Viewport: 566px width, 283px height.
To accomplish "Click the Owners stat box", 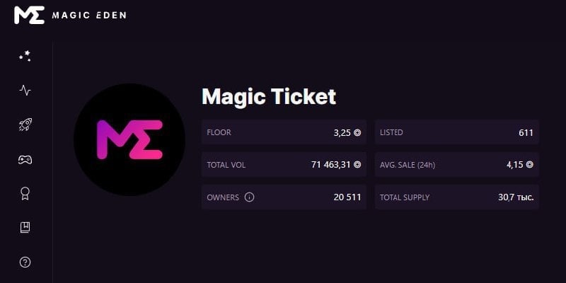I will coord(284,197).
